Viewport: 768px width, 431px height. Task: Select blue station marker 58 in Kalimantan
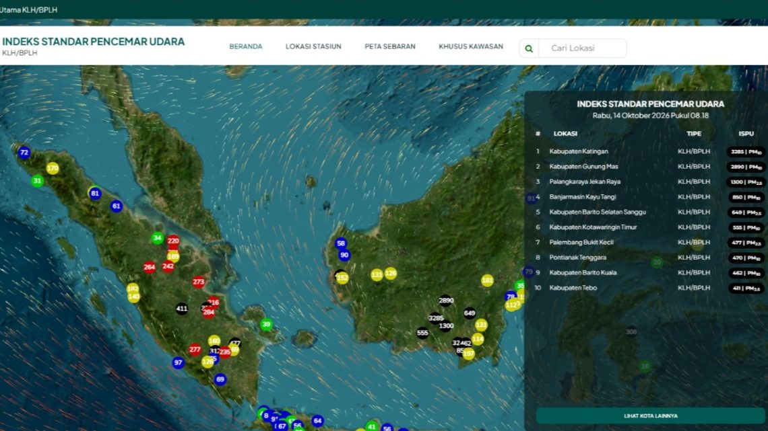[341, 243]
